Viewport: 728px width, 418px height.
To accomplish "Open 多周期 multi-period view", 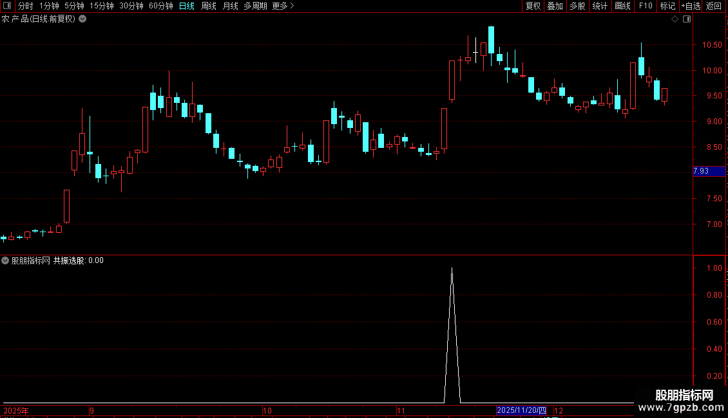I will tap(255, 6).
